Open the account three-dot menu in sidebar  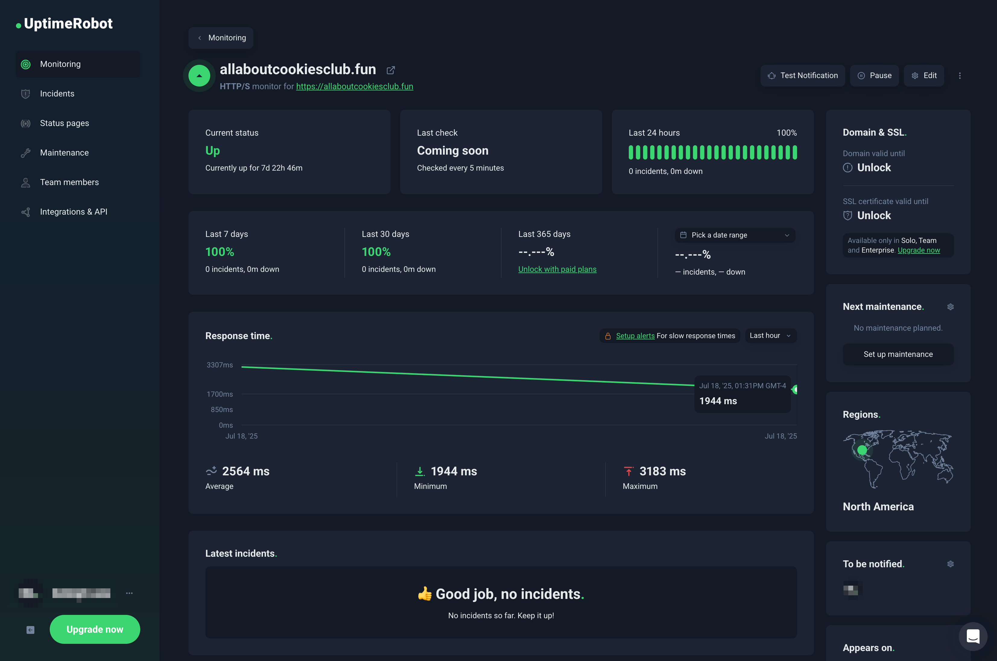[x=129, y=593]
